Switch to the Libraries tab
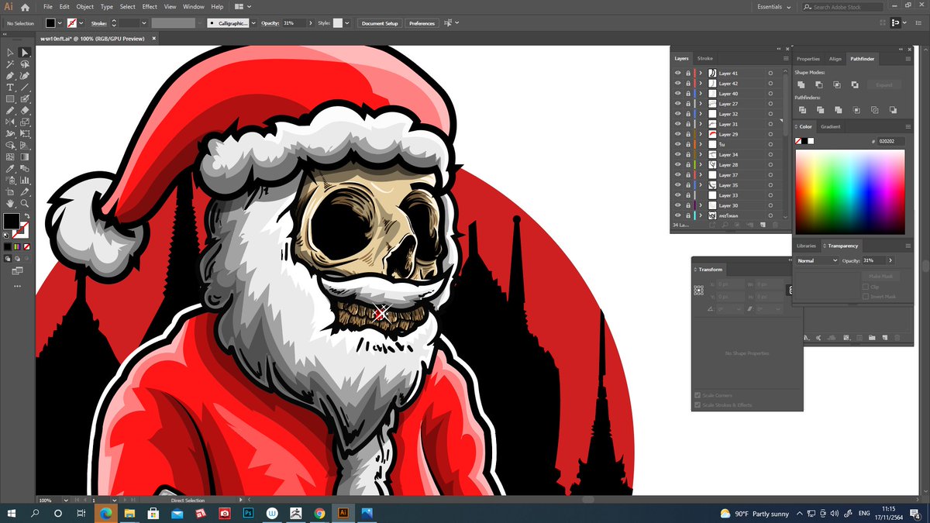The width and height of the screenshot is (930, 523). point(806,246)
